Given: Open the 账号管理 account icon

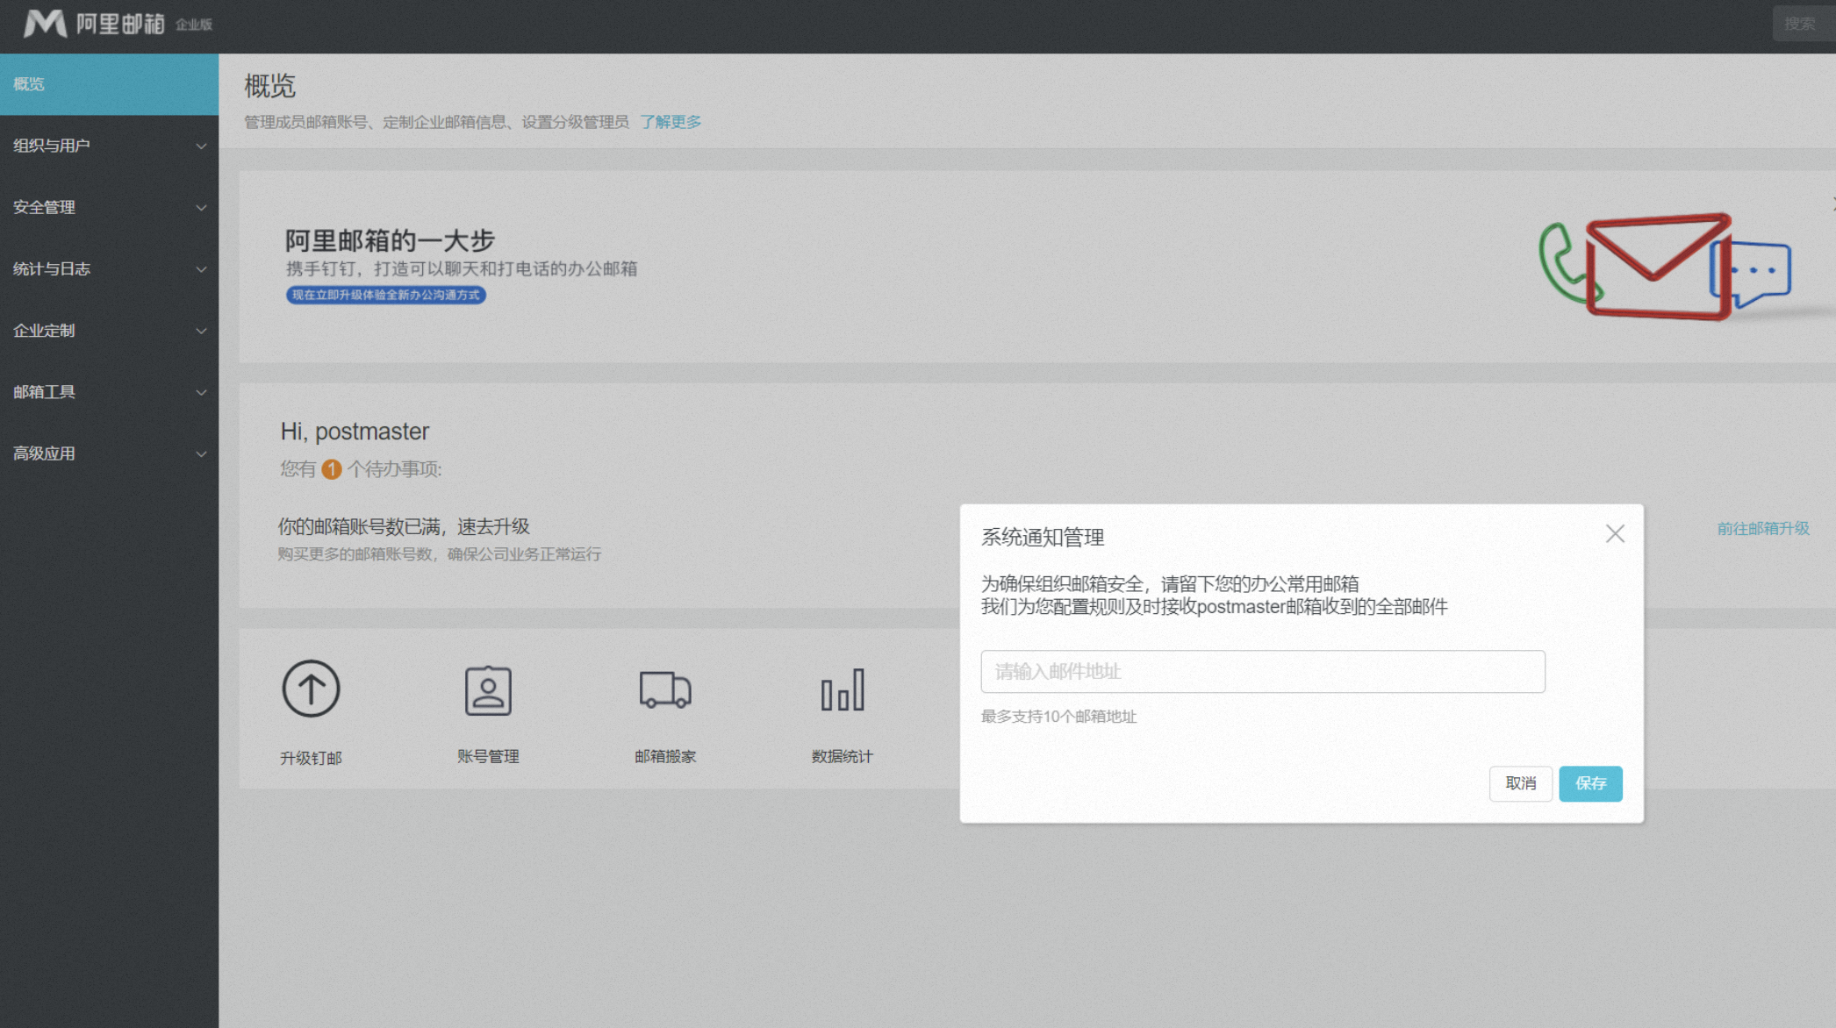Looking at the screenshot, I should click(x=488, y=690).
